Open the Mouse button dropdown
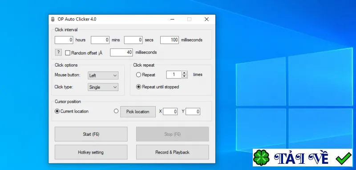 tap(103, 75)
